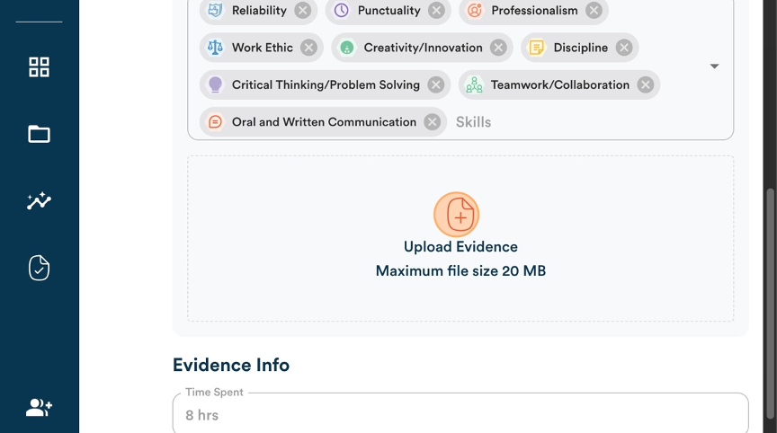Remove the Discipline skill chip
Viewport: 777px width, 433px height.
[x=624, y=48]
